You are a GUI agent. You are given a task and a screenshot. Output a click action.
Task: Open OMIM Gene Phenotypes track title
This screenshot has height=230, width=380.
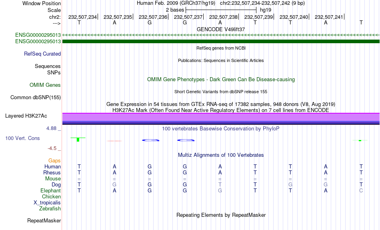pyautogui.click(x=221, y=80)
